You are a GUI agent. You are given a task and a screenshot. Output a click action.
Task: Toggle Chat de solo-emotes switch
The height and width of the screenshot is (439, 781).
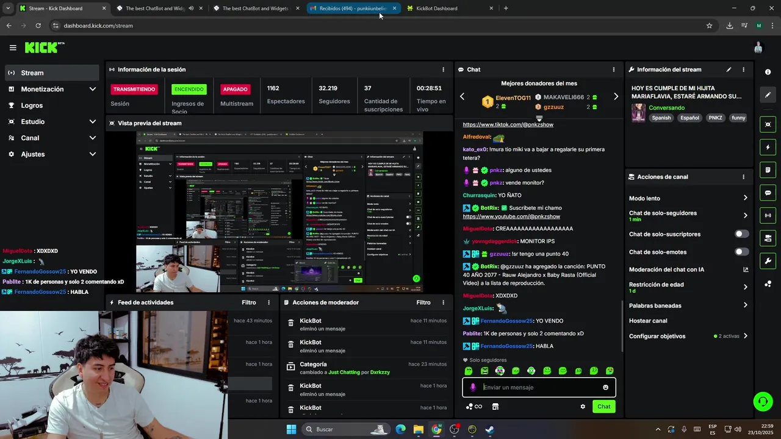(741, 252)
